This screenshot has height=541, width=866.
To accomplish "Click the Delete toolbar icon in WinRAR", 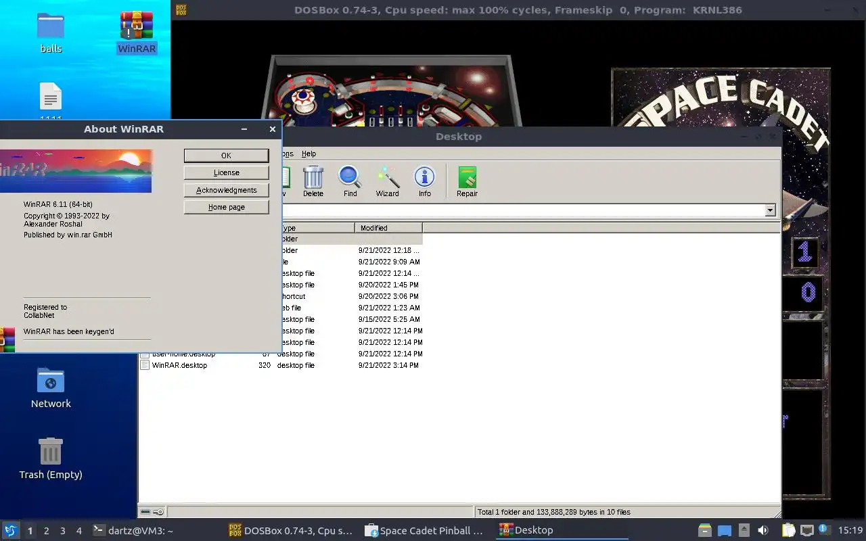I will [313, 181].
